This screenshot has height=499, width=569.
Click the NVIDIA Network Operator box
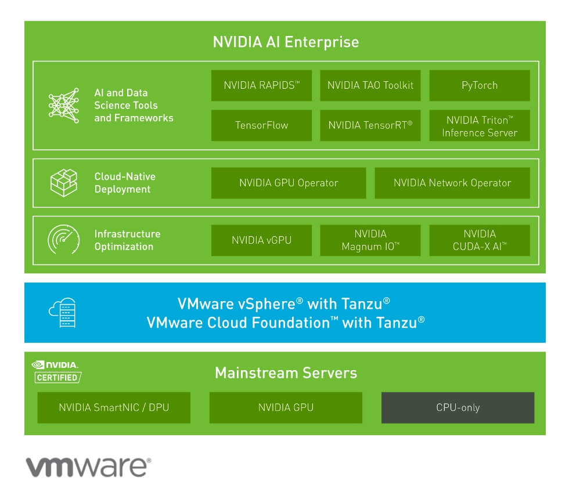[x=452, y=183]
